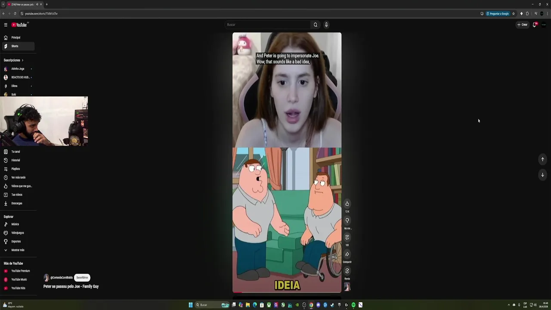The image size is (551, 310).
Task: Open browser extensions puzzle icon
Action: (527, 14)
